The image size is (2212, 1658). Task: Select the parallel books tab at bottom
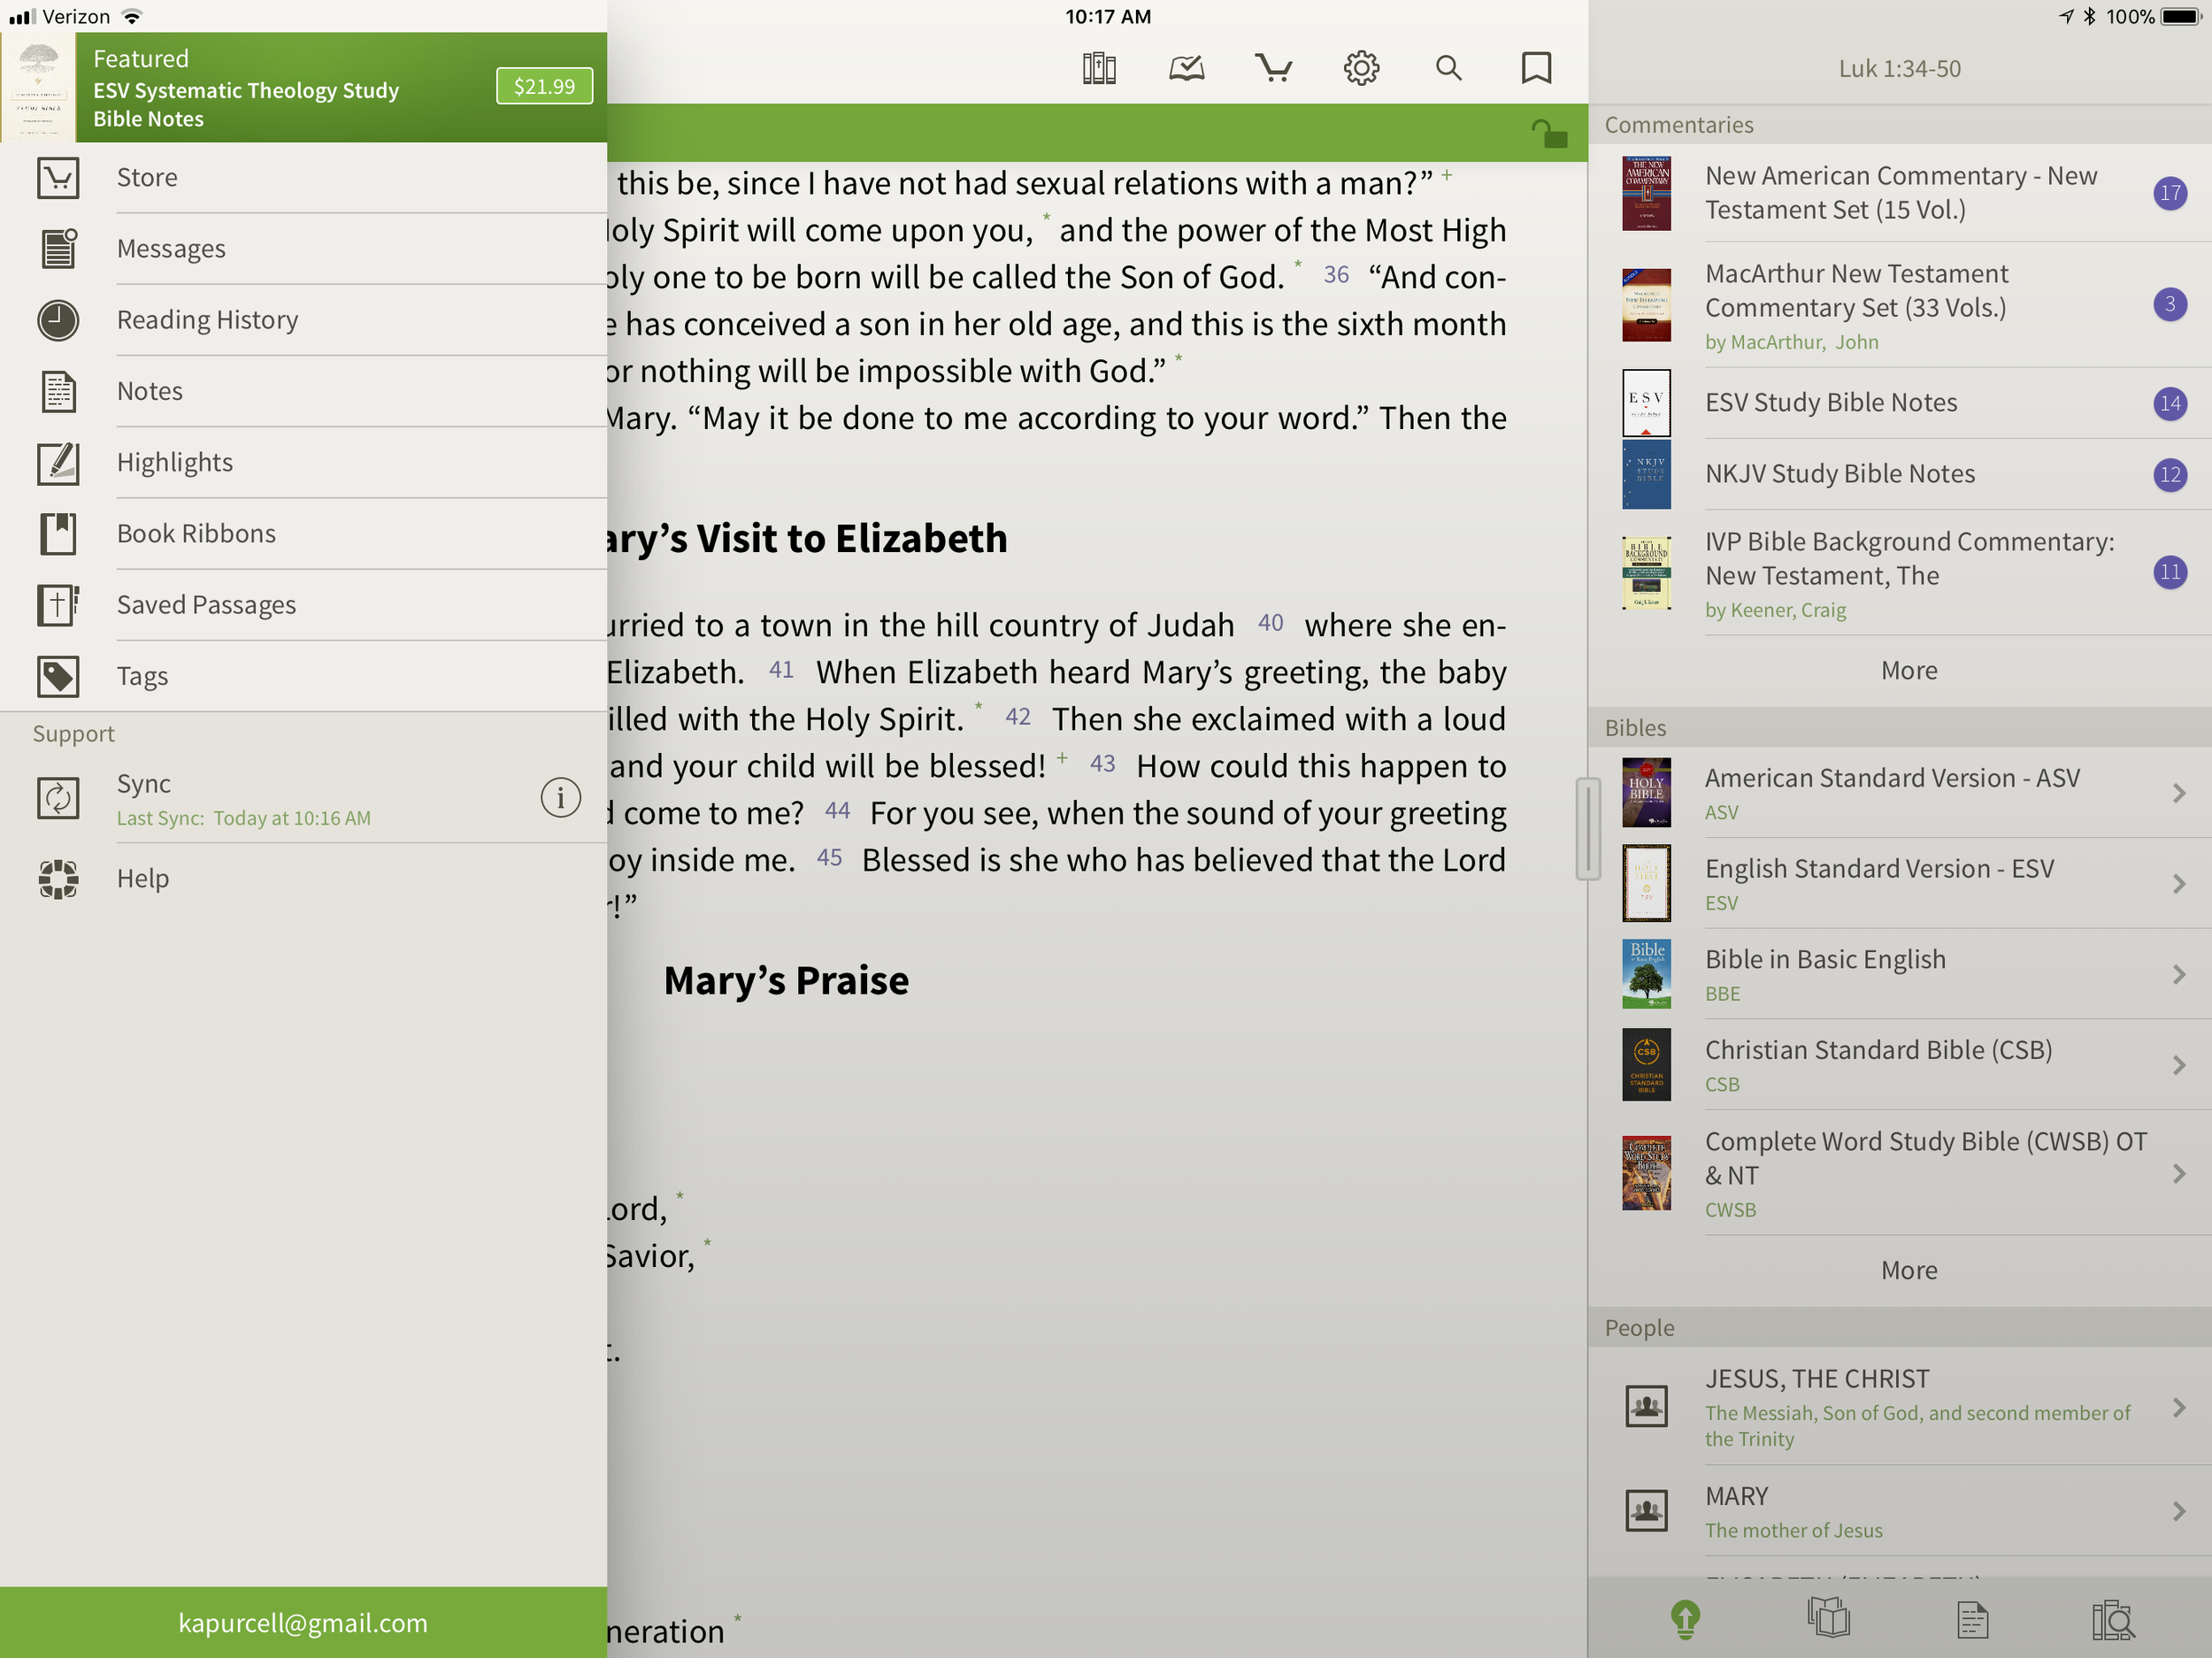[x=1828, y=1618]
